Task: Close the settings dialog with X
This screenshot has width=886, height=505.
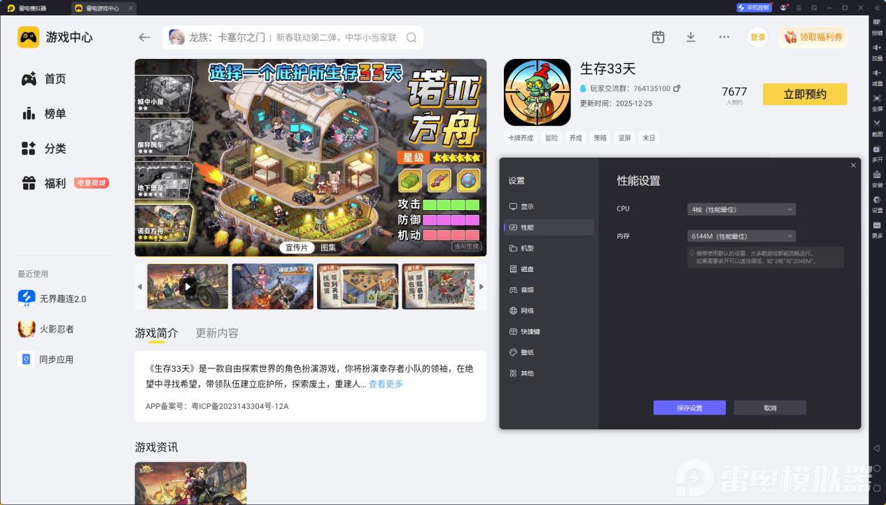Action: (x=853, y=165)
